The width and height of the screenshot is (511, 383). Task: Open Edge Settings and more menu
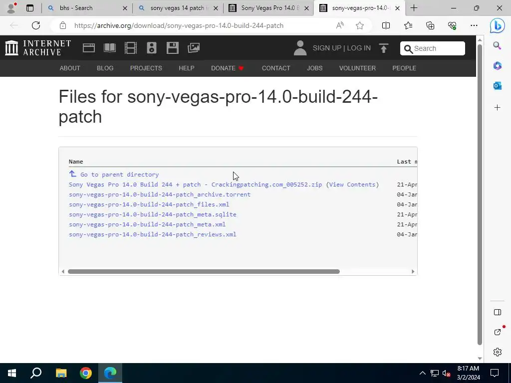click(x=474, y=25)
